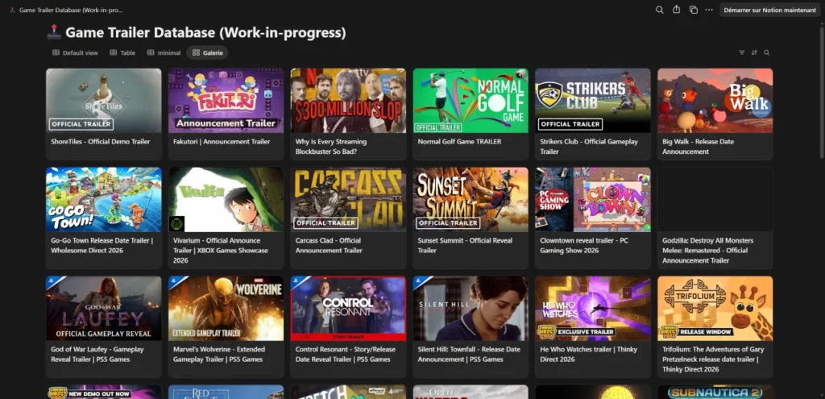Open Marvel's Wolverine Extended Gameplay Trailer card
825x399 pixels.
pyautogui.click(x=226, y=327)
